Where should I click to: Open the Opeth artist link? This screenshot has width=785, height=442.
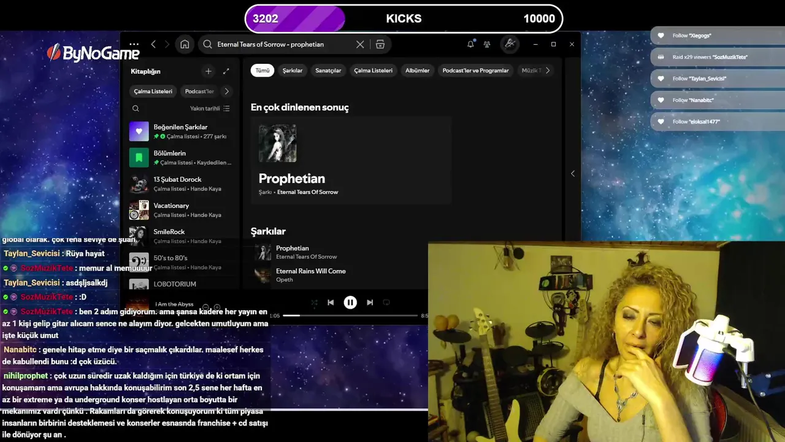(x=285, y=280)
